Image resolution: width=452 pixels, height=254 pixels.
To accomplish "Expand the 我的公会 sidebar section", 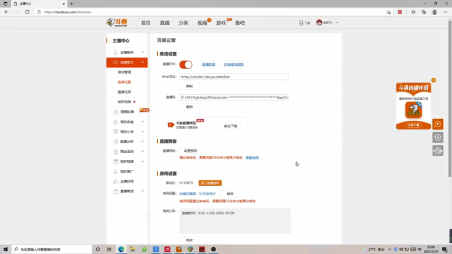I will tap(142, 132).
